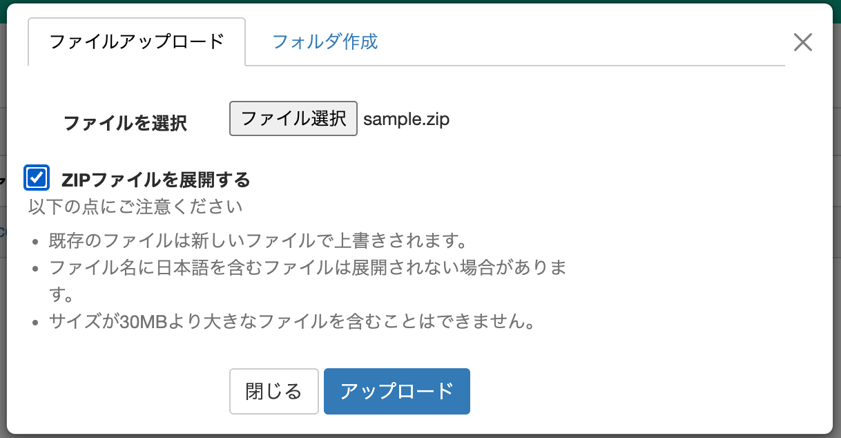
Task: Click the blank dialog area beside アップロード
Action: 621,391
